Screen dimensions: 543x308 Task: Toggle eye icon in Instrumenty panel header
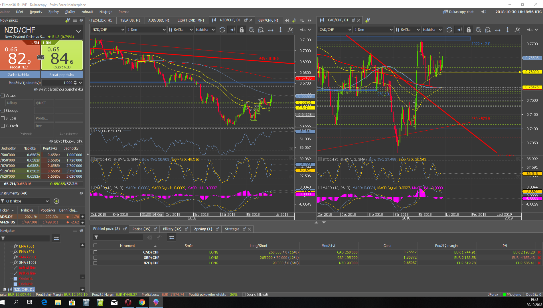[81, 193]
